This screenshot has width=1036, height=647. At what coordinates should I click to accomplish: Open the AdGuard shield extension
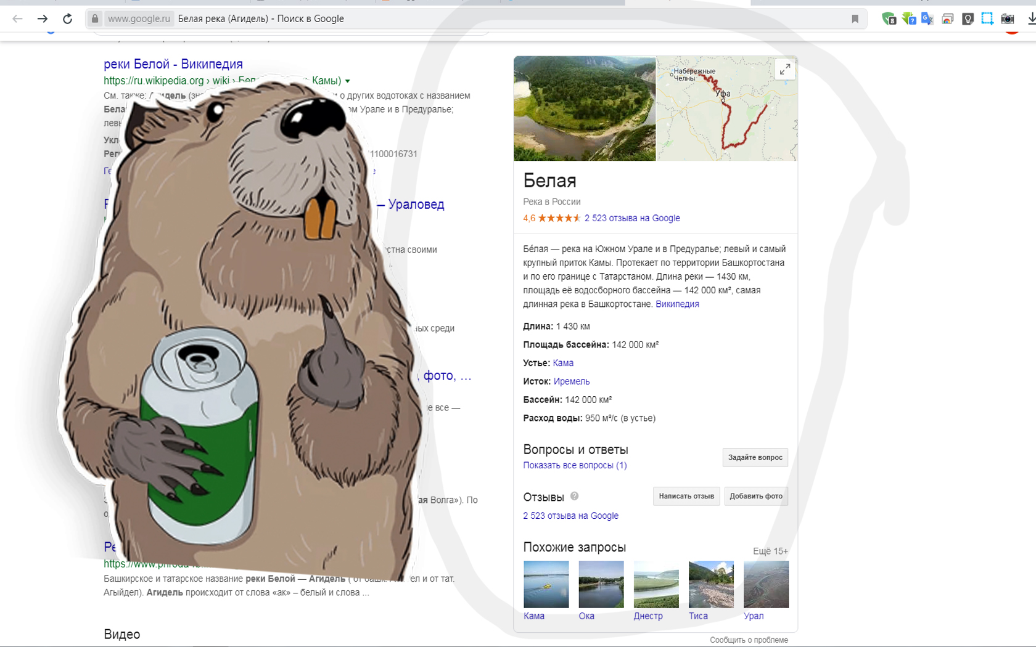pyautogui.click(x=889, y=18)
